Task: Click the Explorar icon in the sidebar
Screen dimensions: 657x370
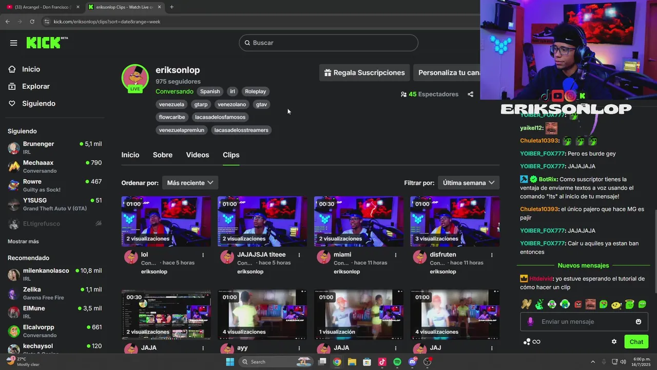Action: (12, 86)
